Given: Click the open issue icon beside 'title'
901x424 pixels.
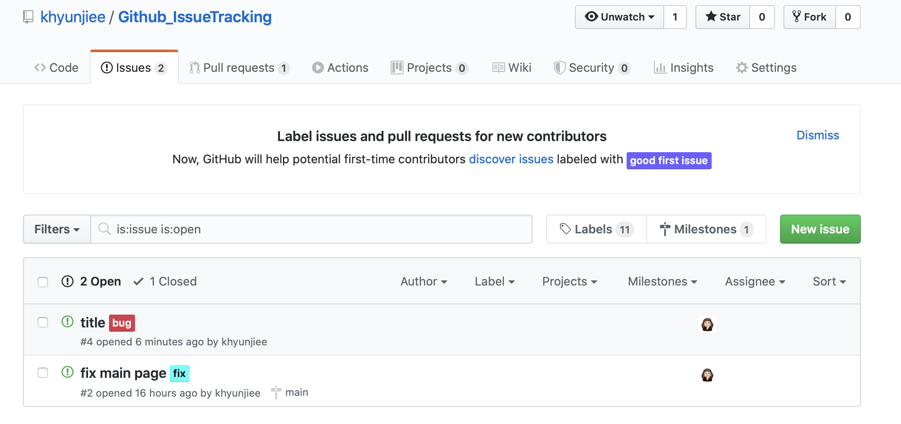Looking at the screenshot, I should pyautogui.click(x=68, y=321).
